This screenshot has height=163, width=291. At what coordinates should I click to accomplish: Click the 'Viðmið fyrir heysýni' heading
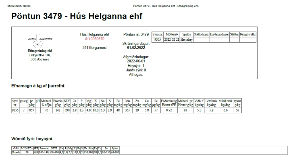[x=32, y=139]
